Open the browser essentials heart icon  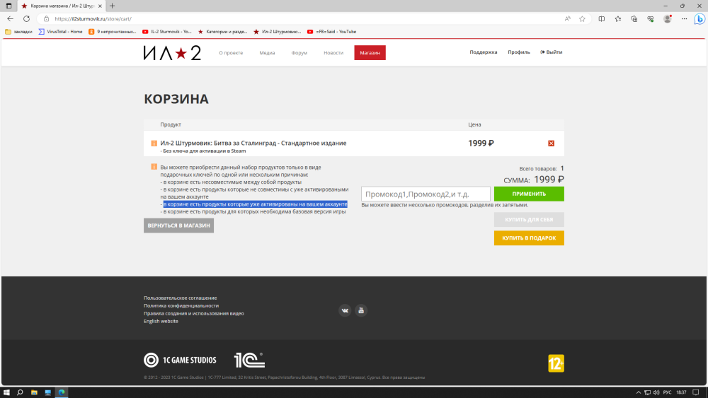pos(650,19)
